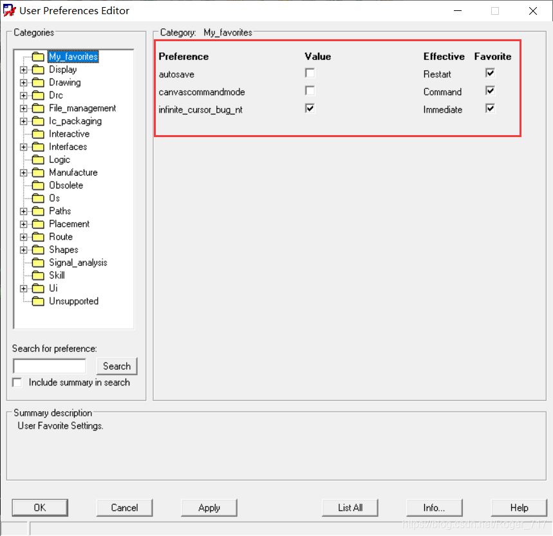Screen dimensions: 553x536
Task: Uncheck infinite_cursor_bug_nt value checkbox
Action: click(x=310, y=109)
